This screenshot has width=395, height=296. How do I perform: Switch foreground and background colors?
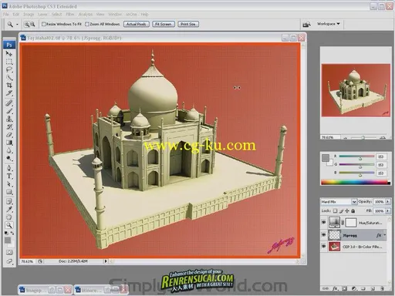12,233
